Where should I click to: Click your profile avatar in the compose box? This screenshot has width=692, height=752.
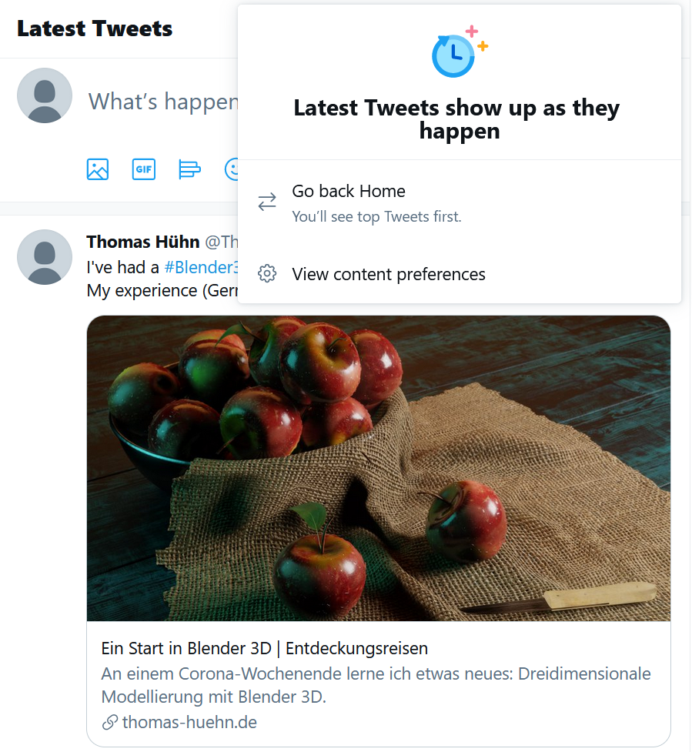pos(45,95)
